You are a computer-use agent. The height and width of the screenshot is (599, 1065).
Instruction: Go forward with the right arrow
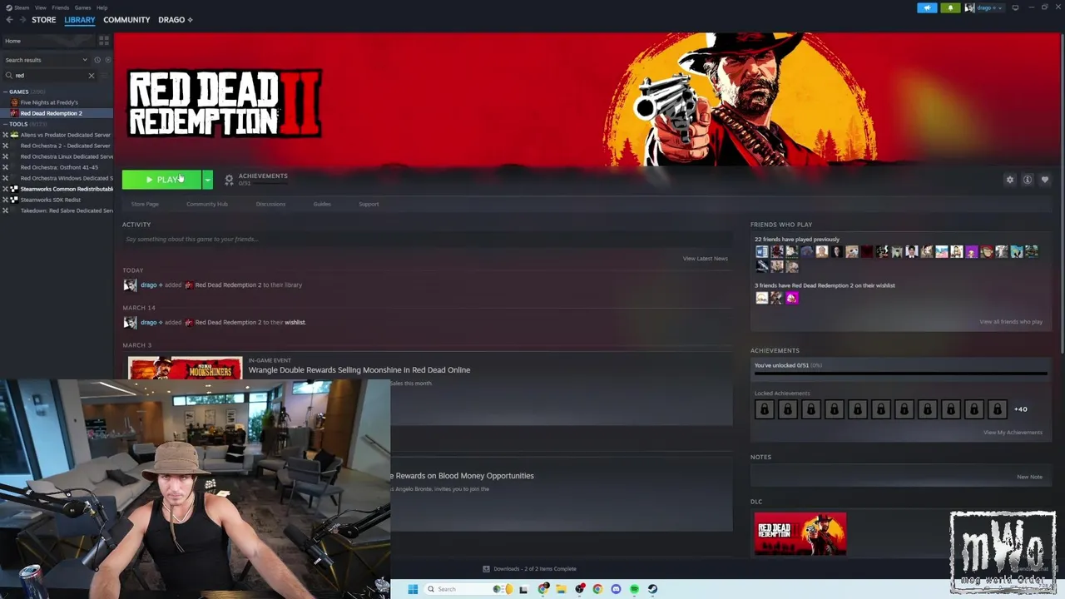point(22,20)
